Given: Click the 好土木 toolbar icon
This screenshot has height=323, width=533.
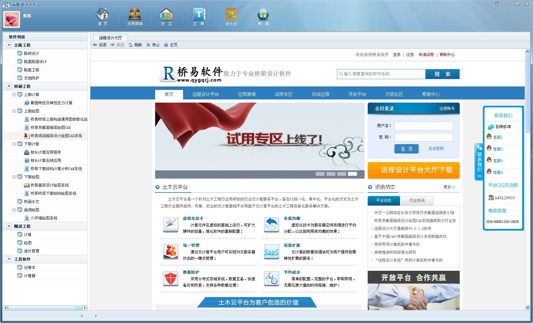Looking at the screenshot, I should point(231,17).
